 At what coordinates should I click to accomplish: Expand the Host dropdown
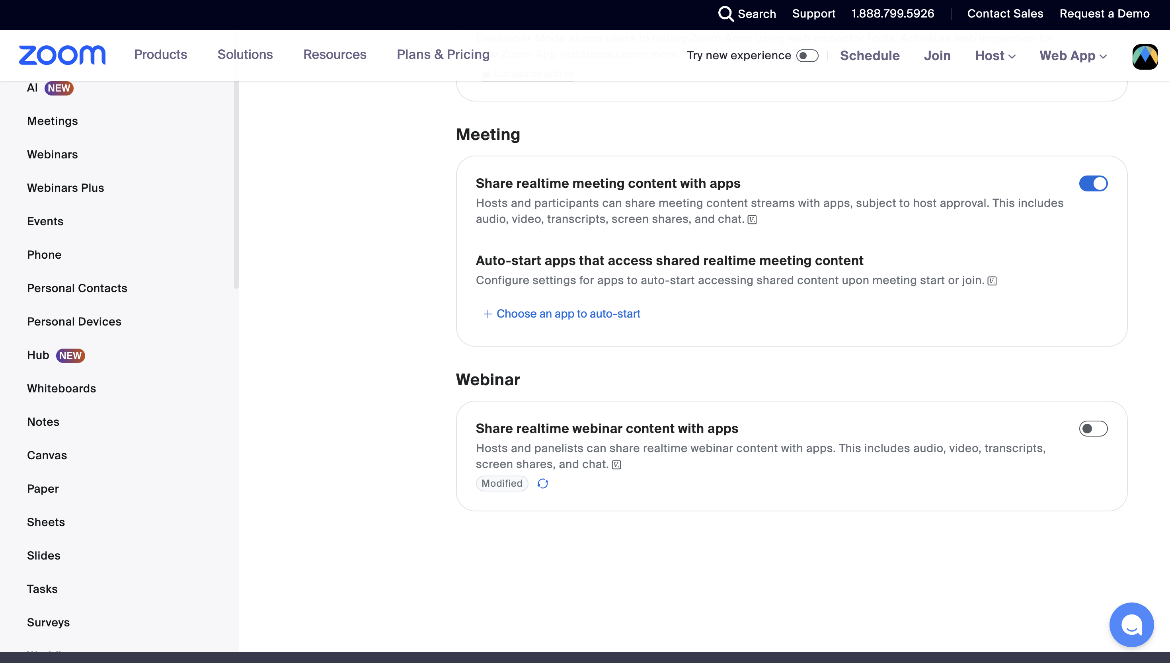coord(995,56)
